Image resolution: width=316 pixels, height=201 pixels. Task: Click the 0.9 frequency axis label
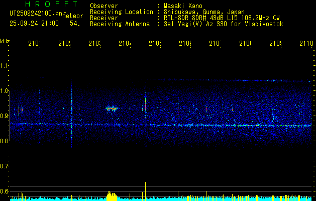[x=5, y=116]
